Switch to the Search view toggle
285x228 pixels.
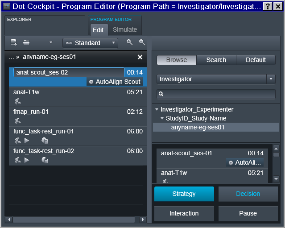(216, 60)
